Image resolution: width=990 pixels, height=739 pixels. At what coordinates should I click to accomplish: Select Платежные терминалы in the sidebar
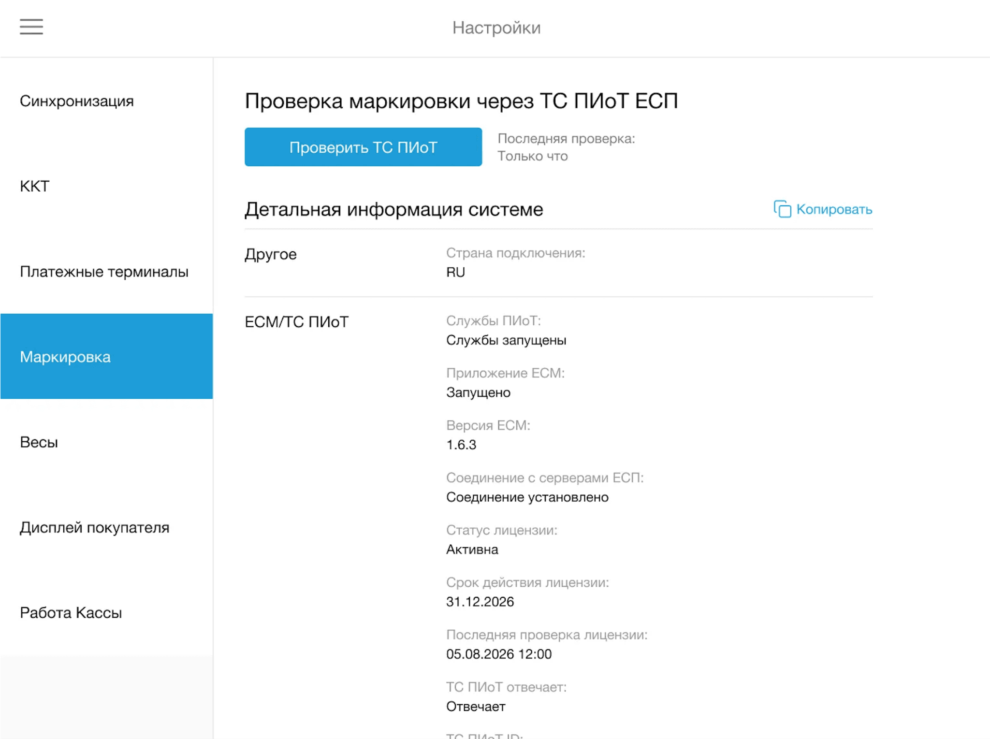point(106,272)
